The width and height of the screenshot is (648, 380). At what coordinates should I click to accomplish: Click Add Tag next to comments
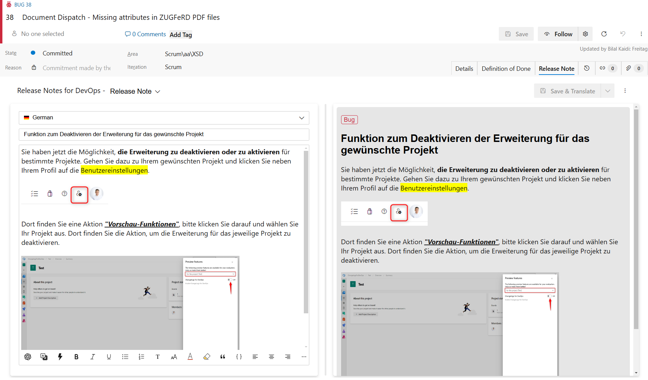[181, 34]
